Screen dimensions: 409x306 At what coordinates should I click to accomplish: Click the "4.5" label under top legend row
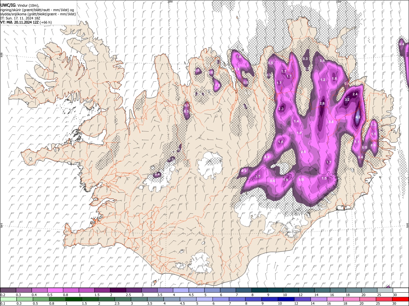(191, 295)
